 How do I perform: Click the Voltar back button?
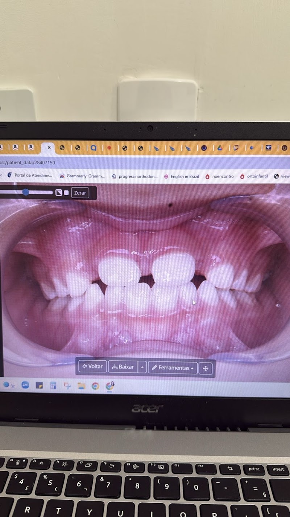[93, 366]
